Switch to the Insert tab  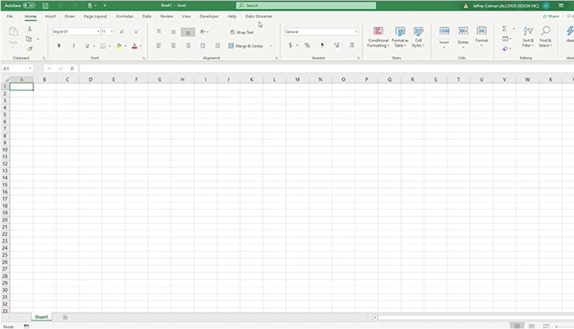click(x=50, y=16)
